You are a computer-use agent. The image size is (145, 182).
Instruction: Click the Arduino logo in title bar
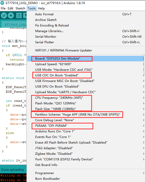tap(2, 3)
